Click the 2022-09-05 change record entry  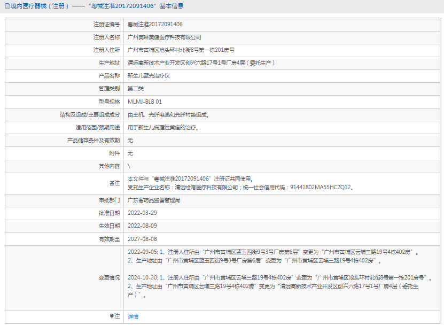click(273, 256)
